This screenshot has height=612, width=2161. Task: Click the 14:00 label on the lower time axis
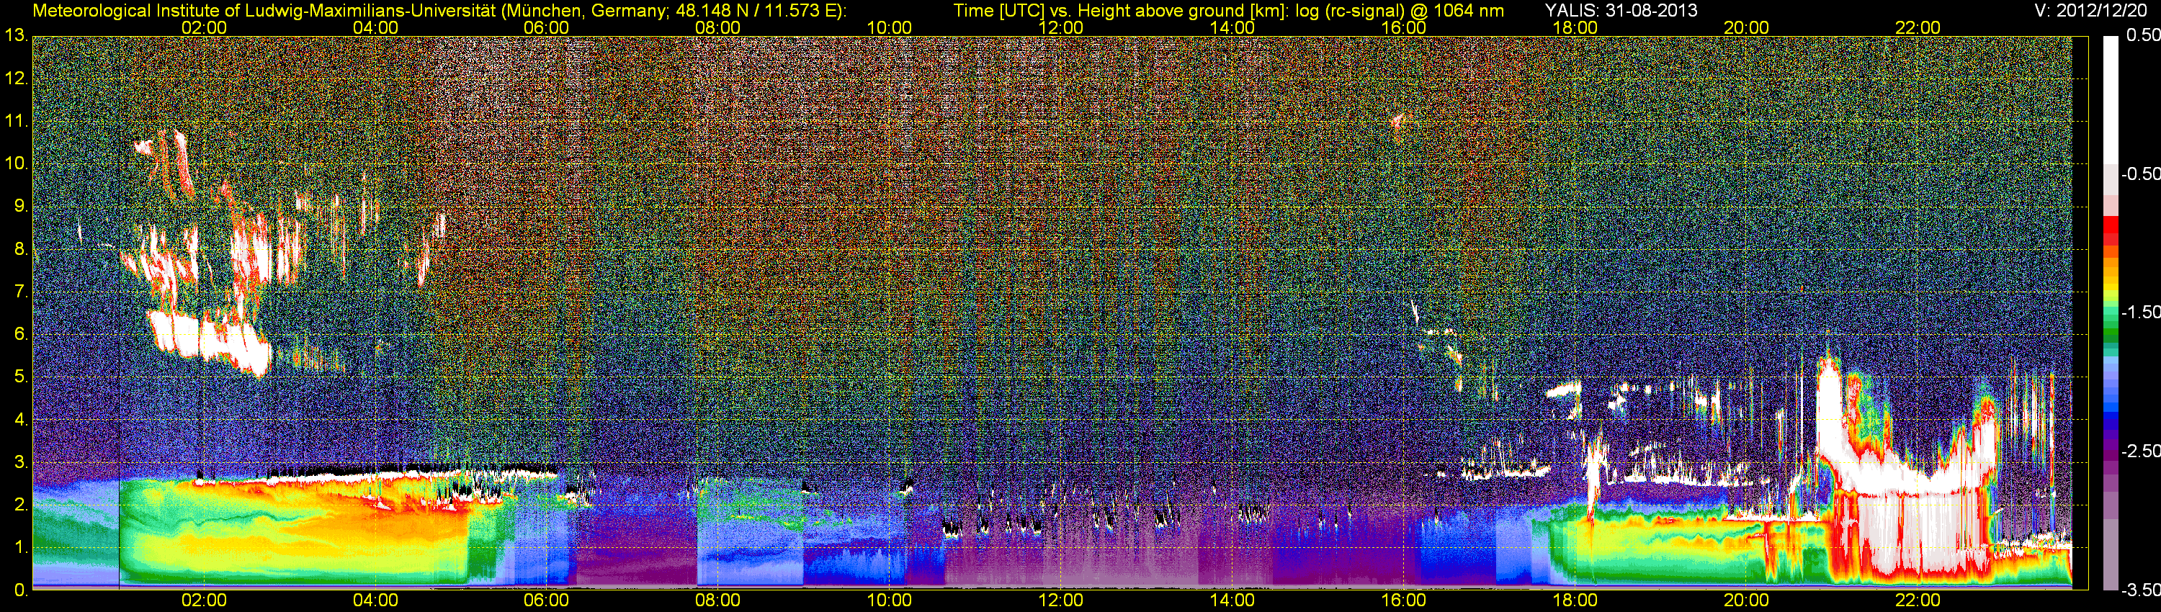[x=1232, y=600]
